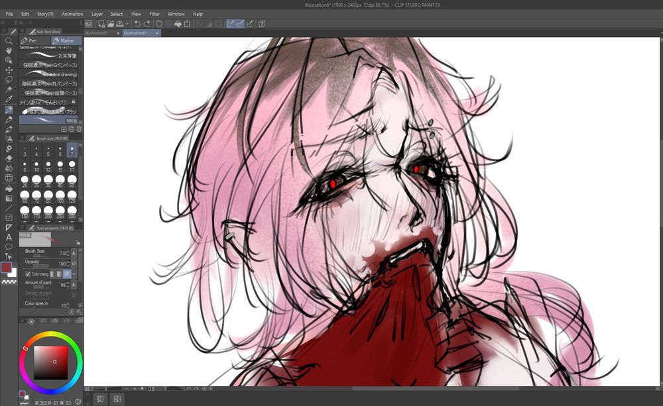Open sub tool detail wrench icon
Image resolution: width=663 pixels, height=406 pixels.
coord(79,312)
